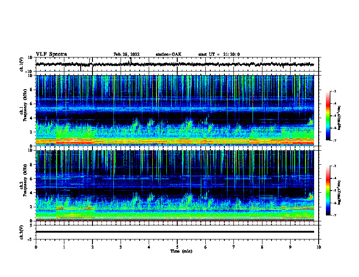Click the ch.2 spectrogram panel
Viewport: 359px width, 277px height.
click(175, 186)
